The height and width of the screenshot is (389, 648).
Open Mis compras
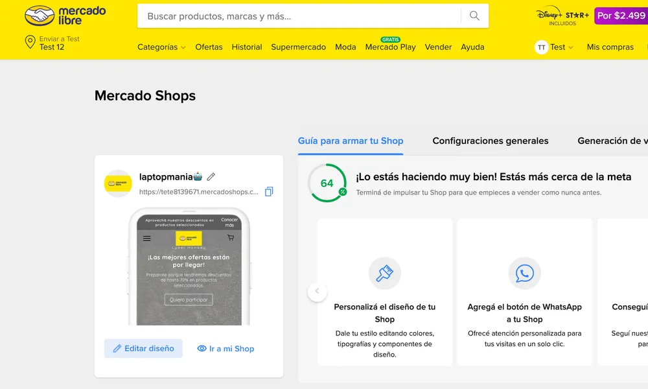click(610, 47)
